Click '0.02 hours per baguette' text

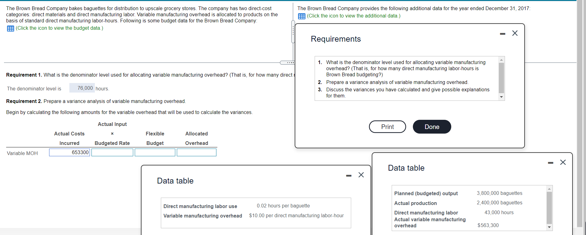pyautogui.click(x=283, y=206)
